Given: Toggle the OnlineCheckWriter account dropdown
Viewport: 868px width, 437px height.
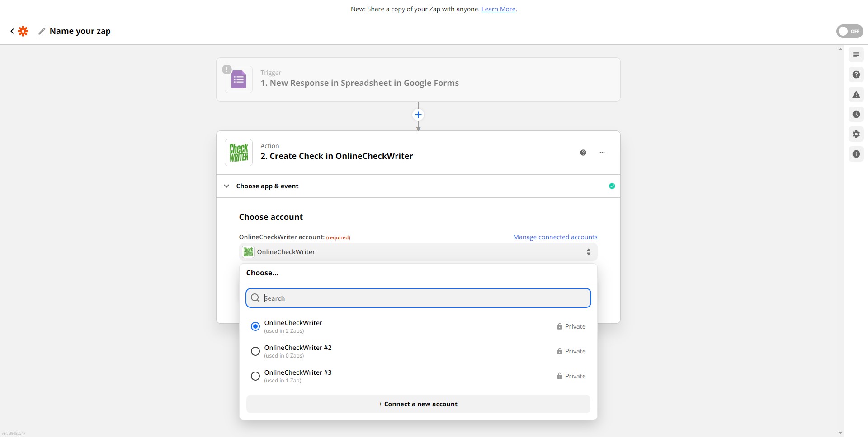Looking at the screenshot, I should pos(418,252).
